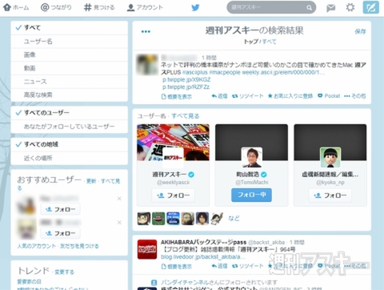Open つながり in top navigation
Viewport: 384px width, 290px height.
(x=56, y=7)
